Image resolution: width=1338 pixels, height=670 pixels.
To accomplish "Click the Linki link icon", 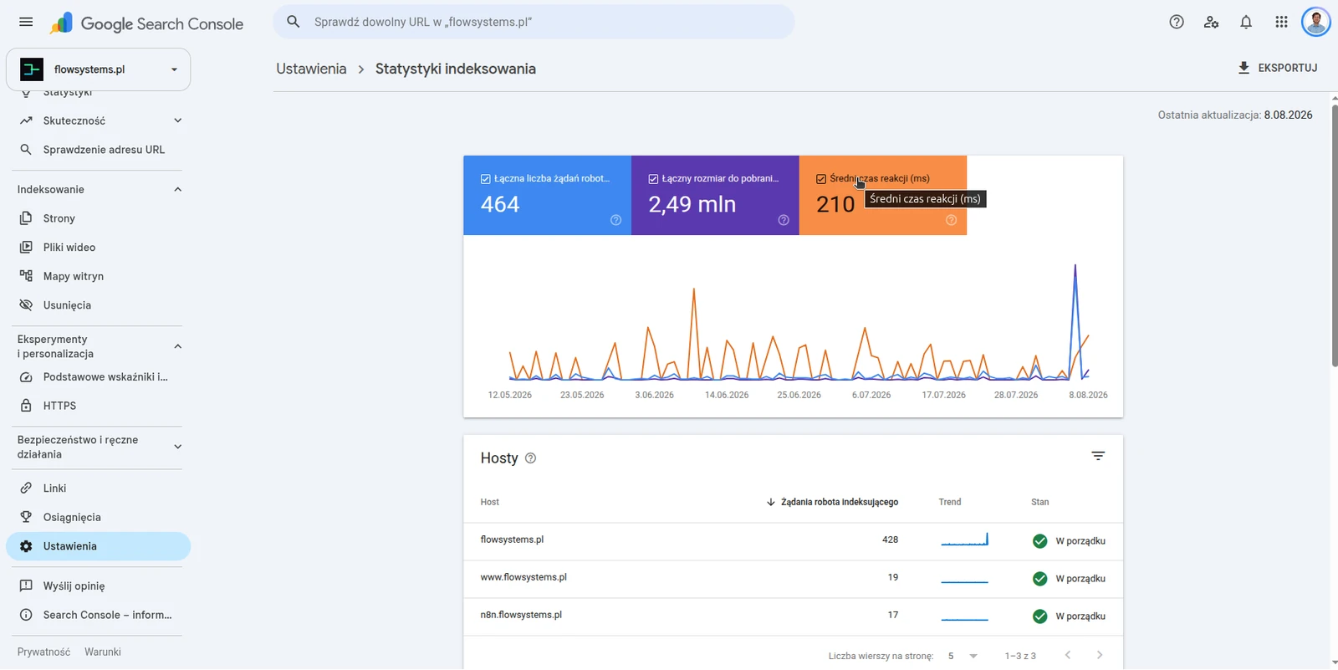I will (x=26, y=488).
